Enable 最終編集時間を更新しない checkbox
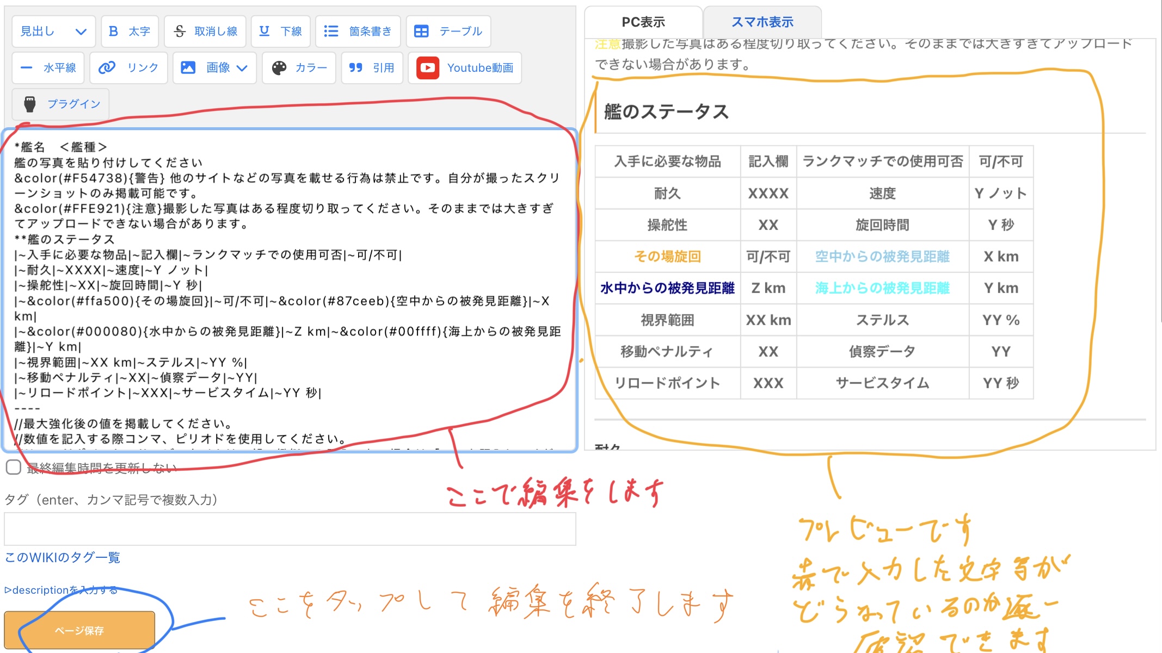Viewport: 1162px width, 653px height. pos(14,467)
